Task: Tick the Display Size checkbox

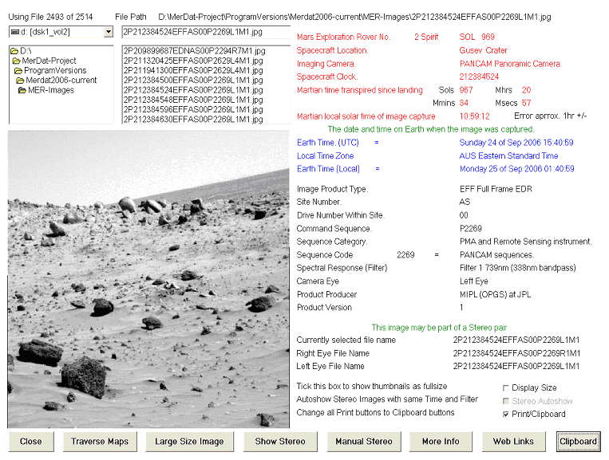Action: click(x=505, y=388)
